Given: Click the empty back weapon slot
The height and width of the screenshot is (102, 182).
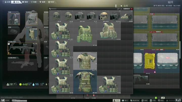Looking at the screenshot, I should pyautogui.click(x=22, y=65).
